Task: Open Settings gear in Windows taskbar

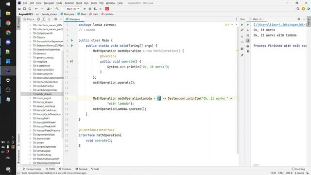Action: pos(8,80)
